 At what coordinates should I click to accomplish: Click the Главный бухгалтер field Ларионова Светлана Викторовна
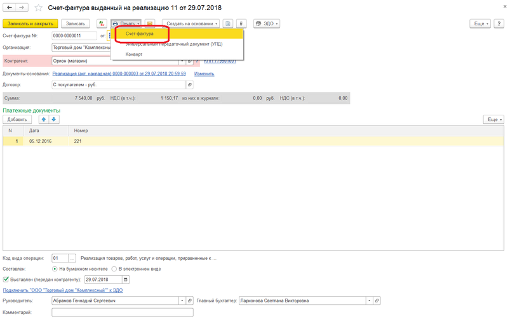coord(302,301)
